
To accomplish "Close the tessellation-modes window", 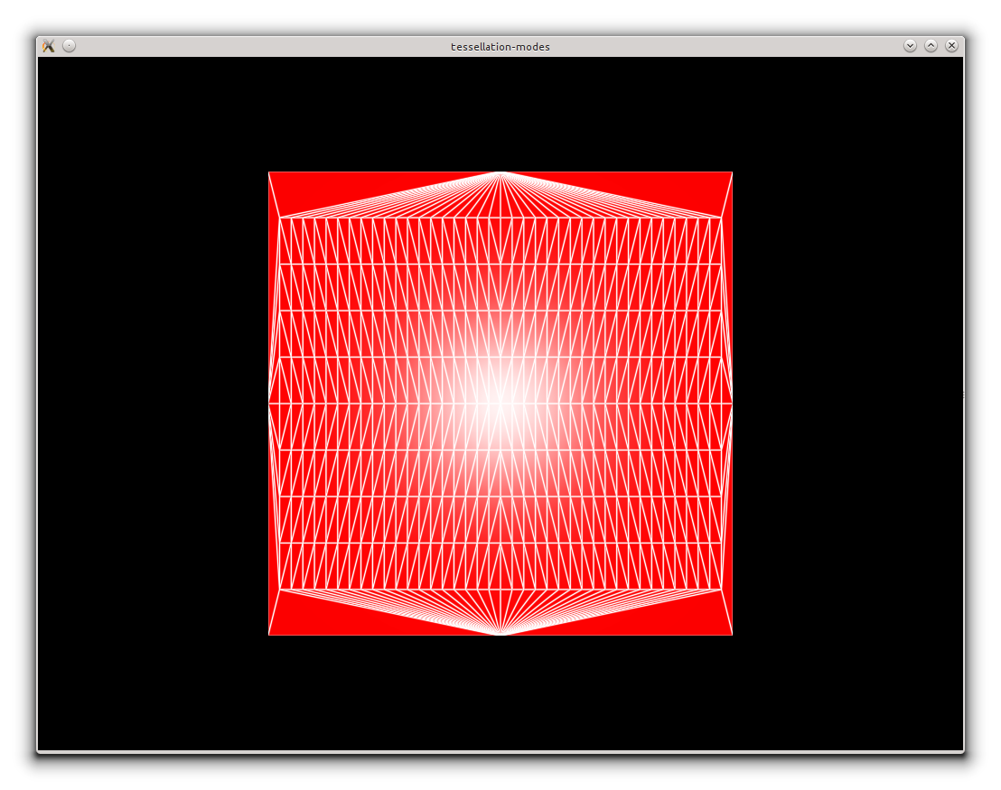I will click(x=951, y=46).
